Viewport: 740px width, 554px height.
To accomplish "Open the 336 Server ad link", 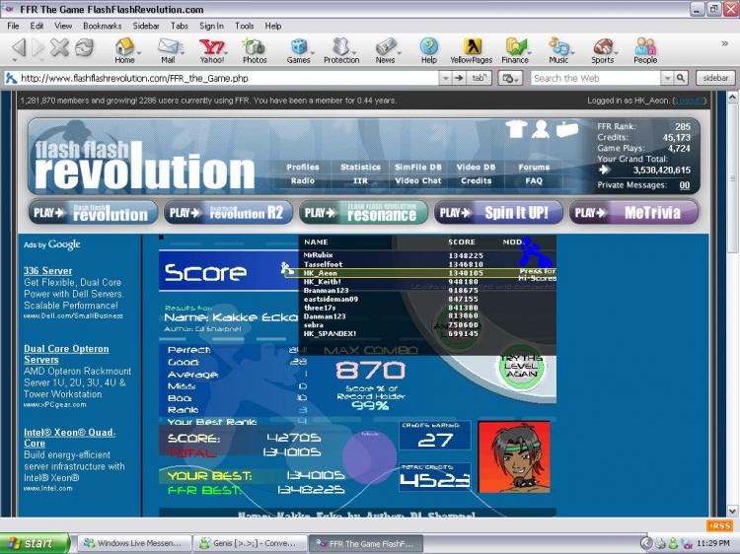I will click(x=47, y=271).
